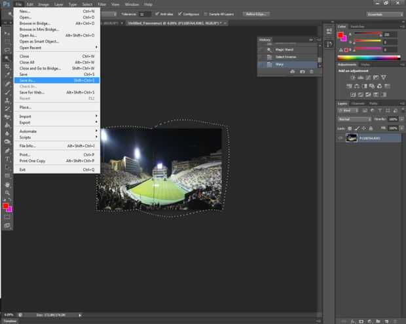This screenshot has width=406, height=324.
Task: Choose Browse in Bridge... menu item
Action: pyautogui.click(x=57, y=24)
